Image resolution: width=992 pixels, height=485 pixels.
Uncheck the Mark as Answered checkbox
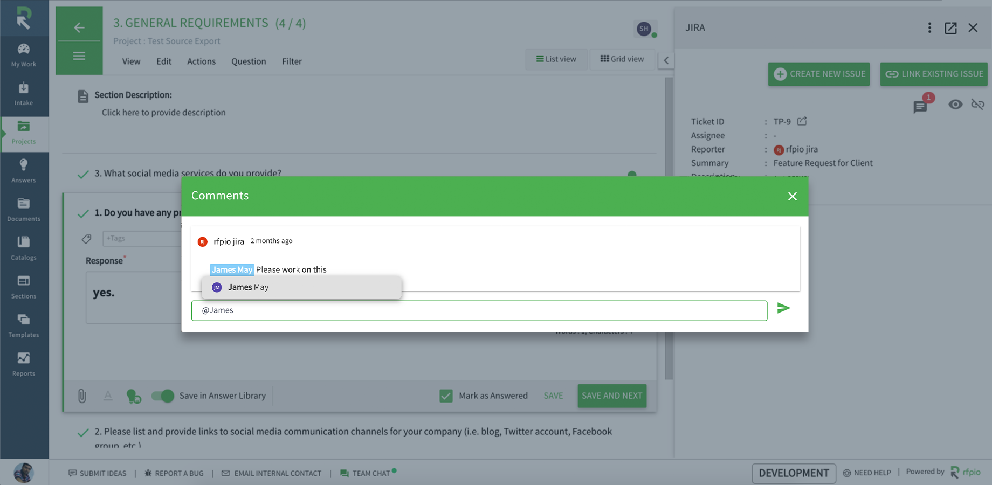446,396
